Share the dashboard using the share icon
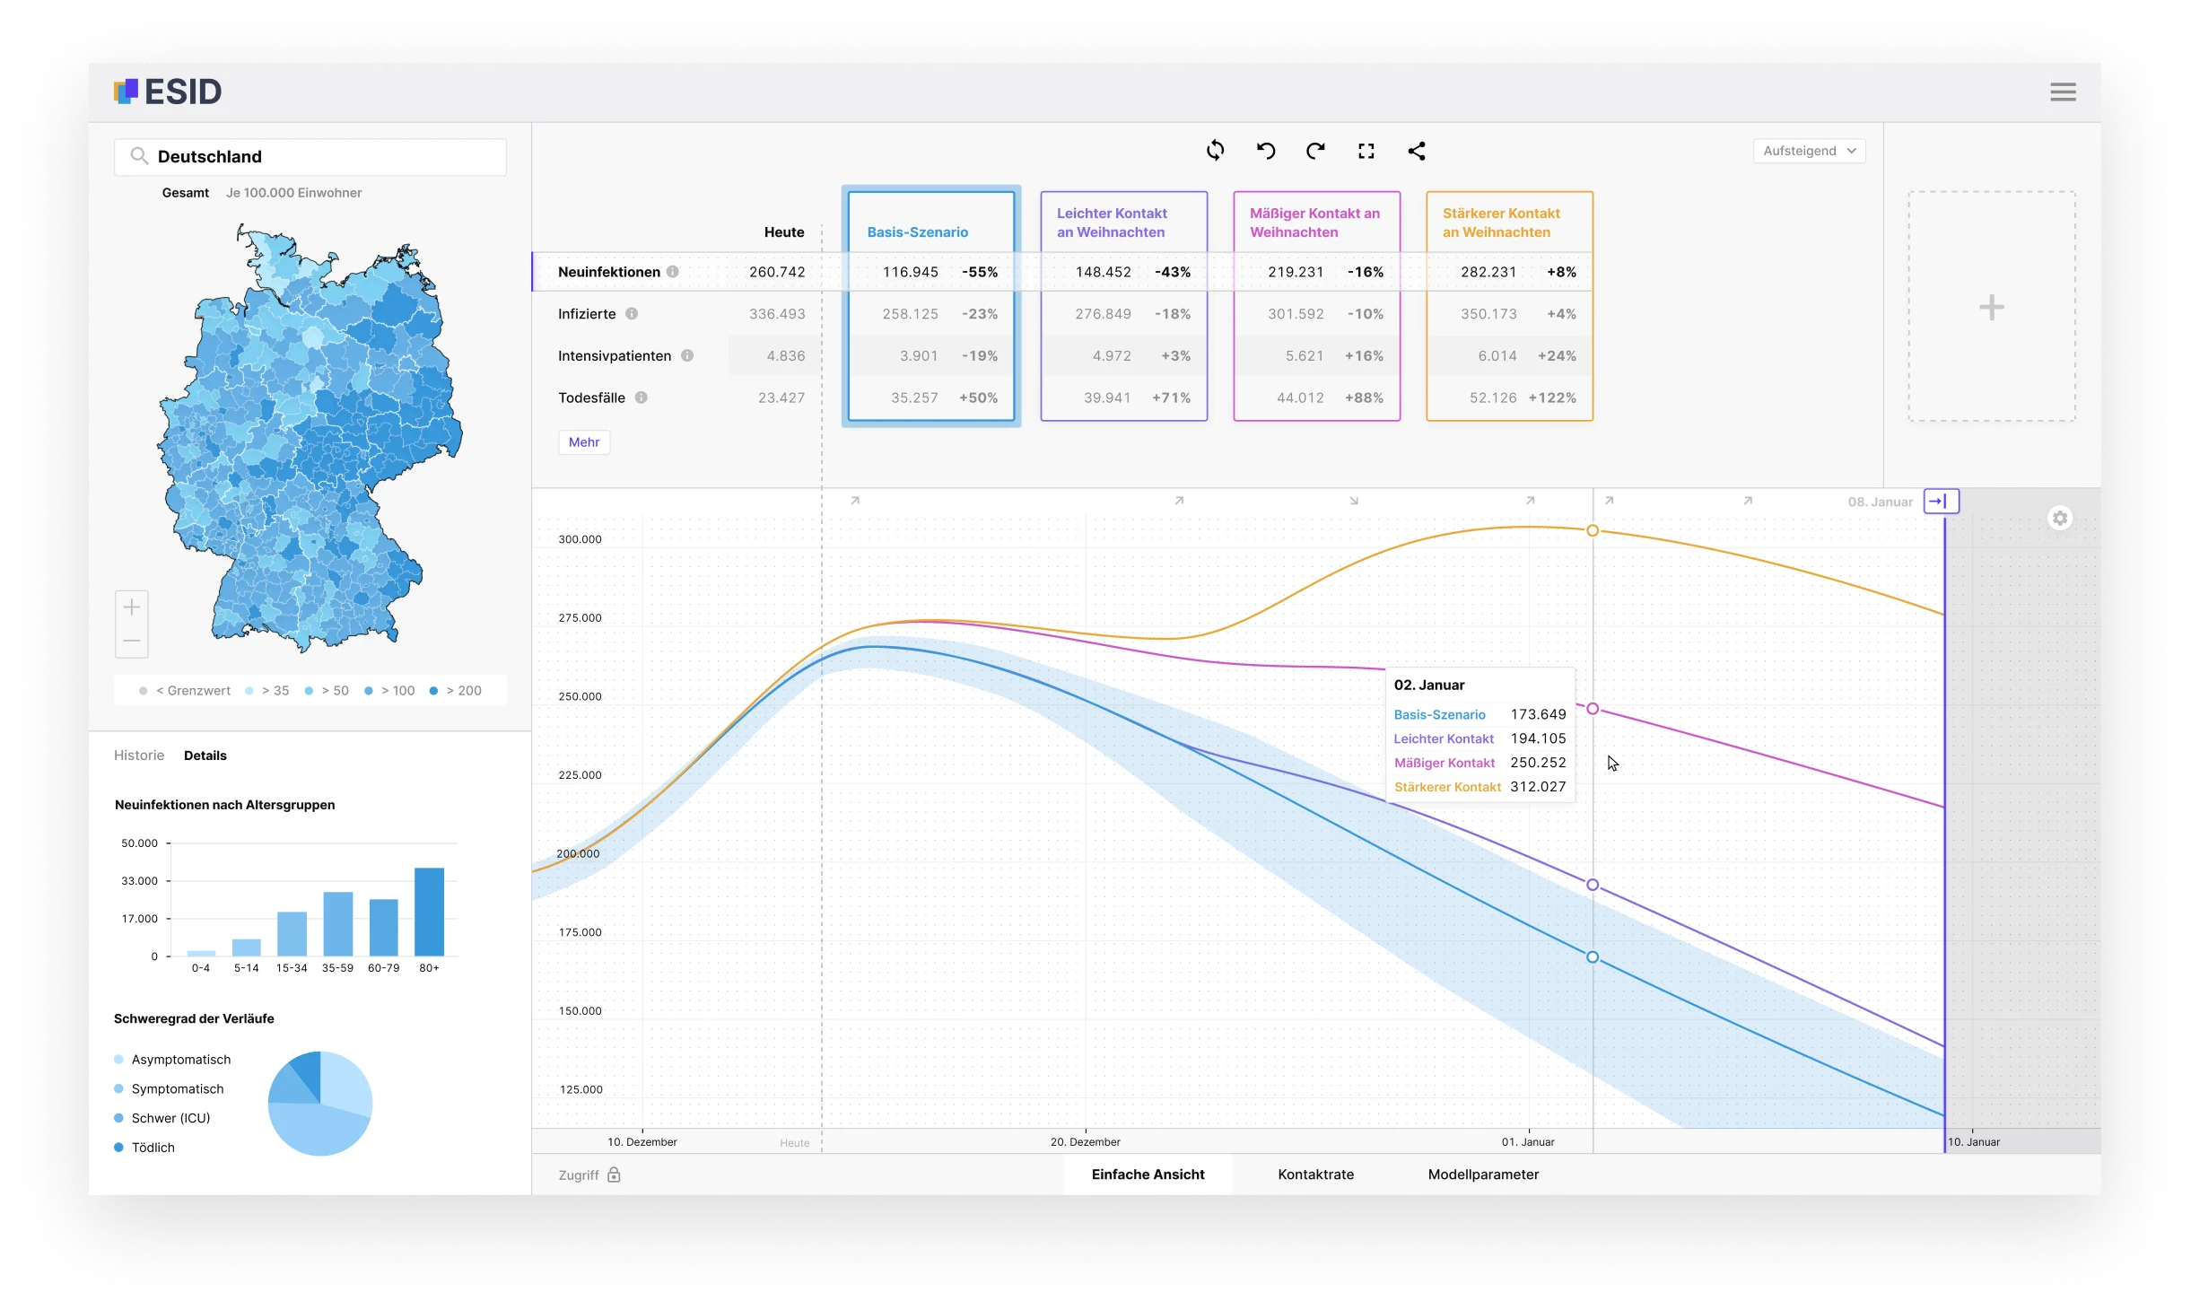 (x=1417, y=152)
